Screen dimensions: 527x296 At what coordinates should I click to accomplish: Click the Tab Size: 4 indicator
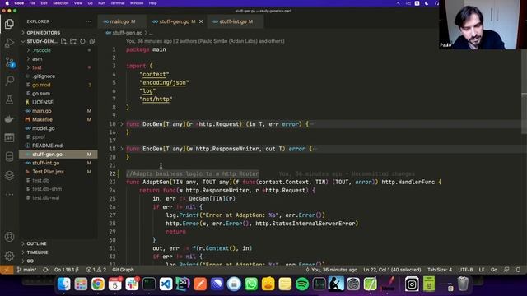(x=439, y=270)
